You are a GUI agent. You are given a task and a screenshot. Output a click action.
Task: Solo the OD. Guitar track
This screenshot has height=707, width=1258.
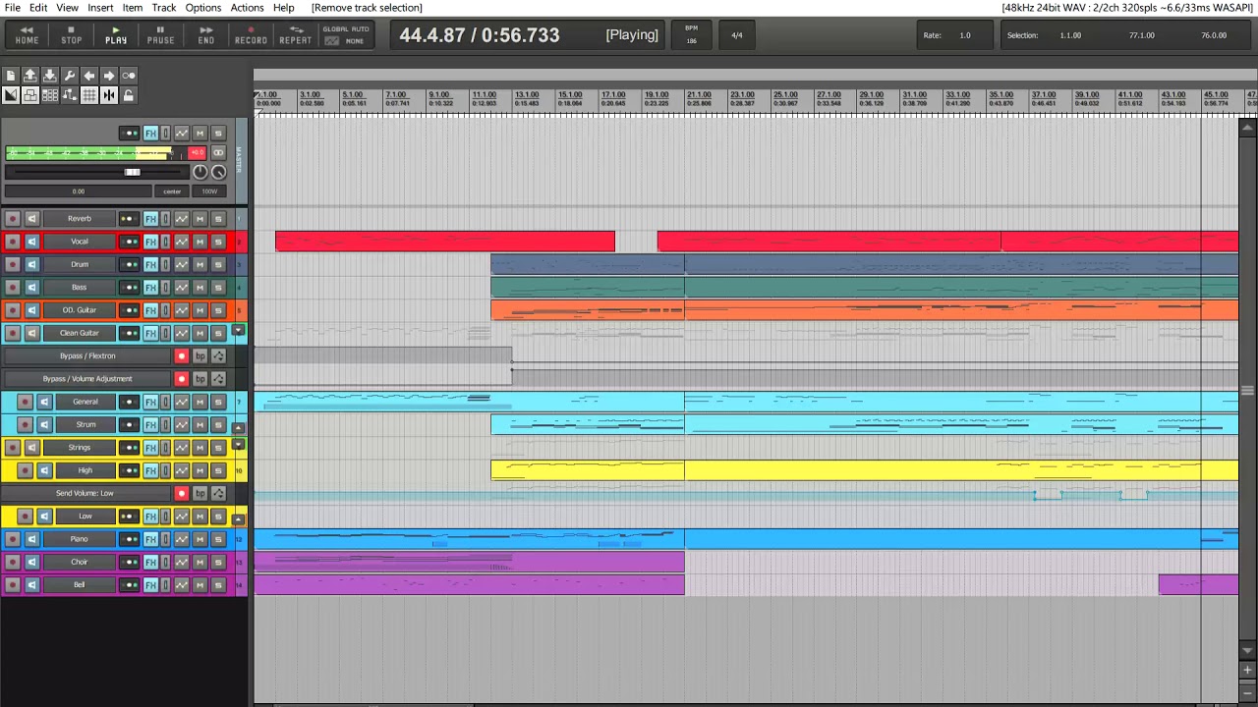(216, 310)
